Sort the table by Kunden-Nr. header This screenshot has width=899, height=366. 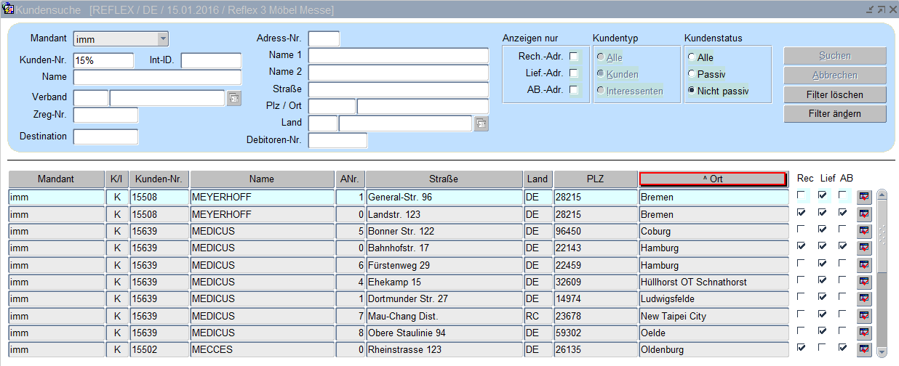159,179
